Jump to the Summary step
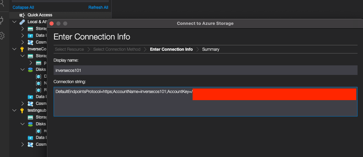This screenshot has width=363, height=157. (x=211, y=49)
